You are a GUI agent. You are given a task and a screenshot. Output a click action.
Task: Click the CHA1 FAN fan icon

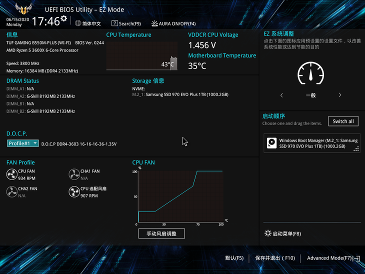pos(74,174)
